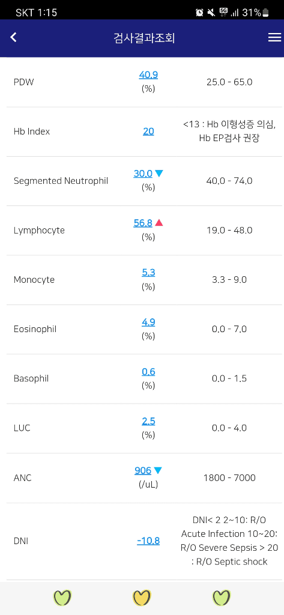Tap the blue down arrow beside 30.0

pos(159,174)
